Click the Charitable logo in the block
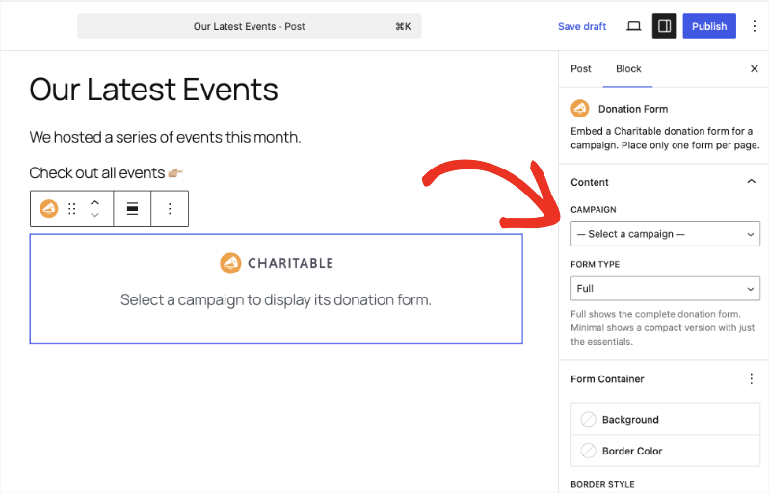This screenshot has width=769, height=493. point(277,263)
